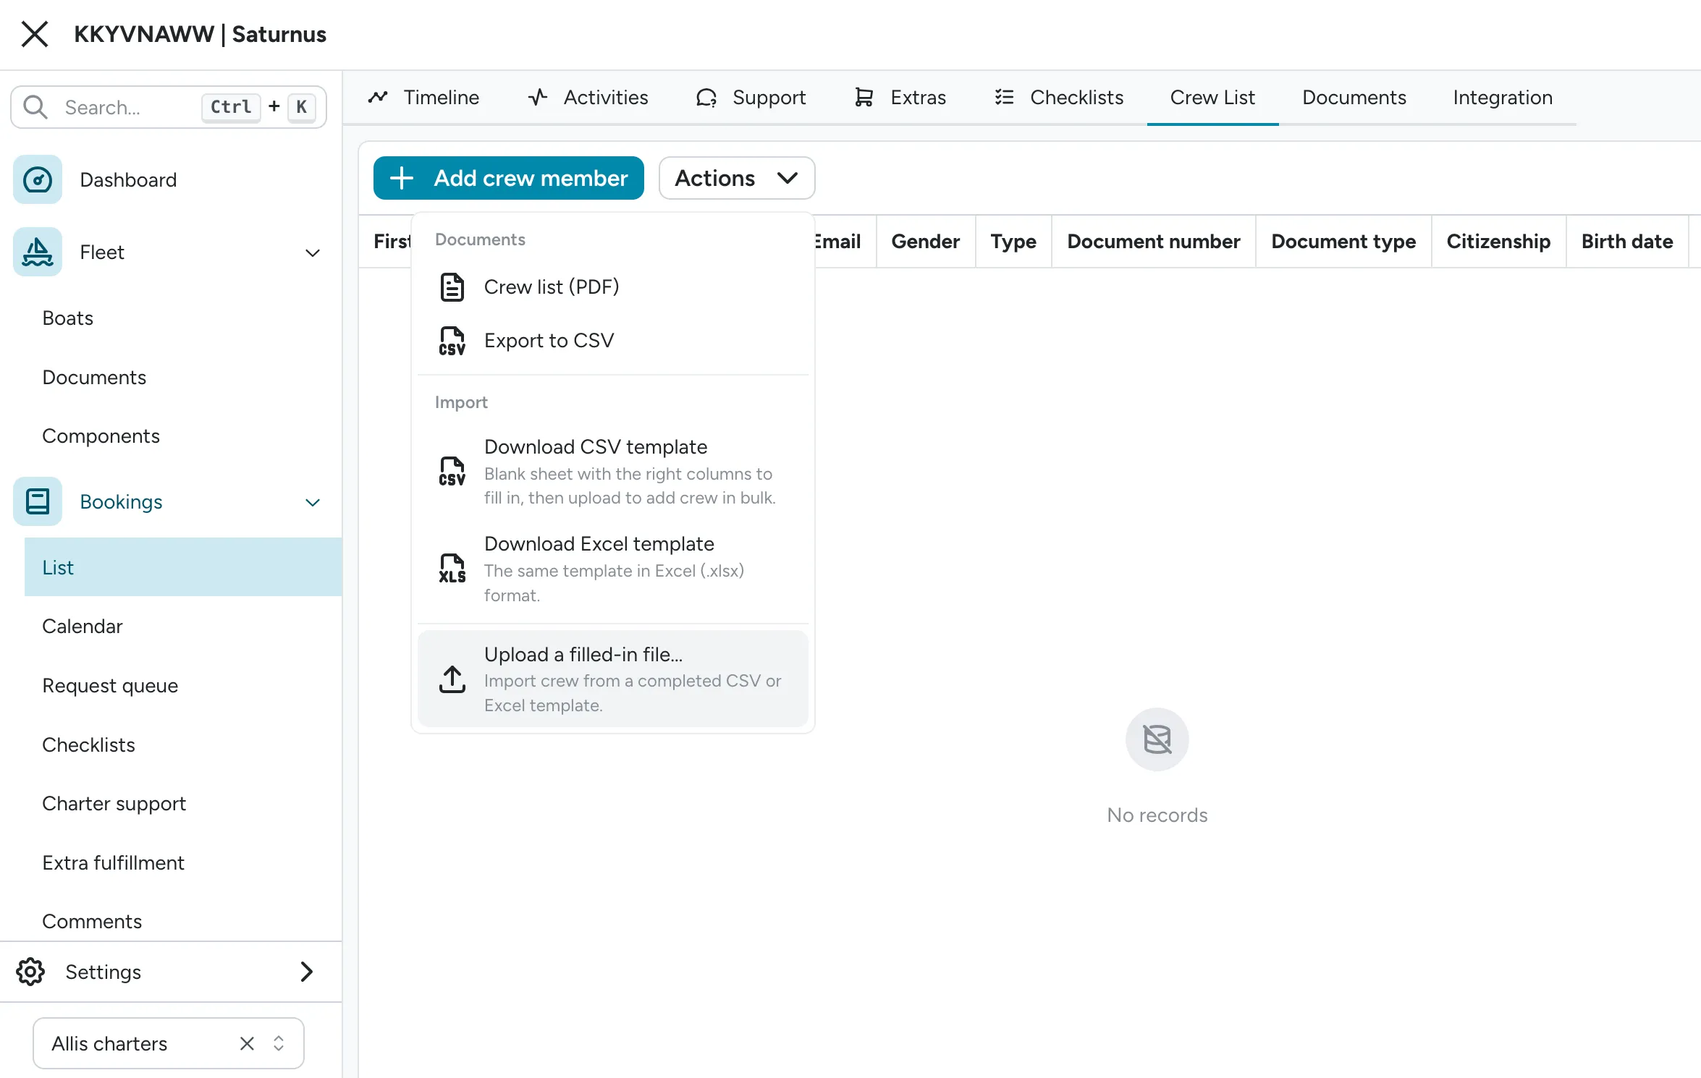The height and width of the screenshot is (1078, 1701).
Task: Click the Settings gear icon
Action: click(x=30, y=972)
